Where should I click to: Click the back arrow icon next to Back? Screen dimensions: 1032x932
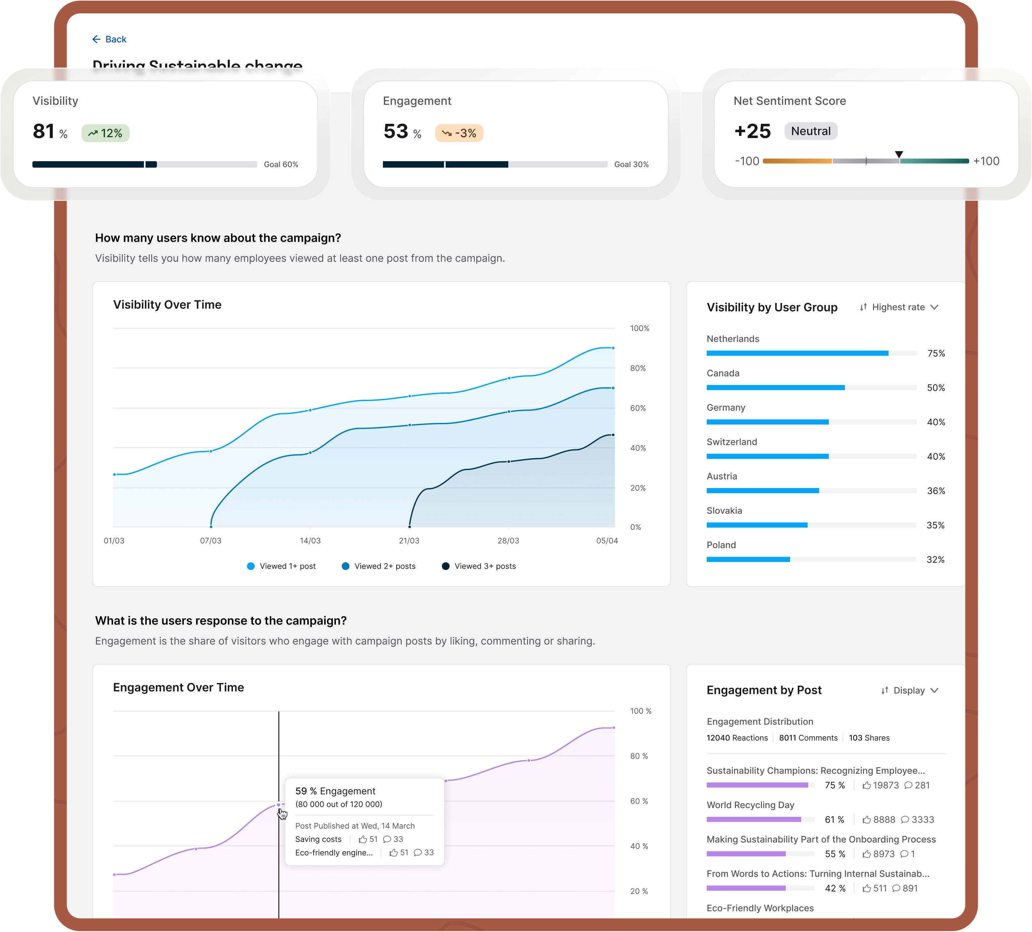point(97,39)
